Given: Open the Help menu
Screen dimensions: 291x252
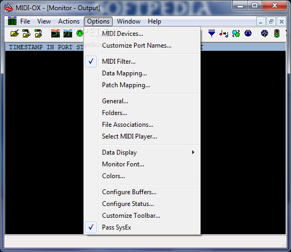Looking at the screenshot, I should (x=154, y=21).
